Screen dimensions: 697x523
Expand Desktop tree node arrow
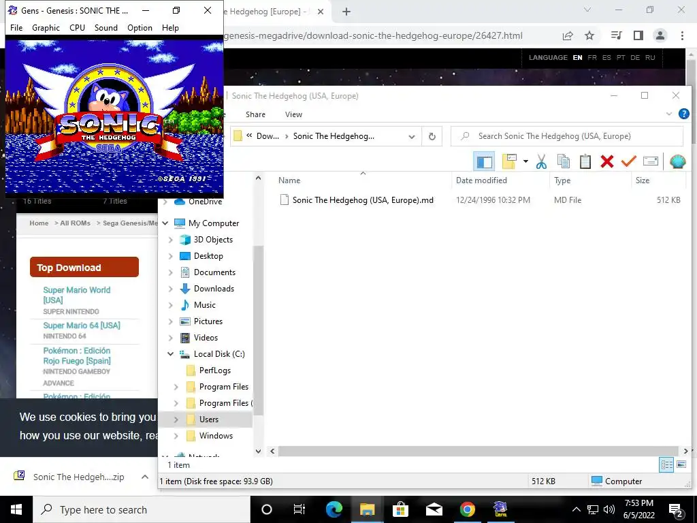point(171,256)
